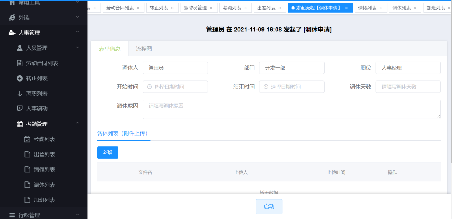This screenshot has width=452, height=219.
Task: Switch to the 驾驶员管理 tab
Action: coord(199,8)
